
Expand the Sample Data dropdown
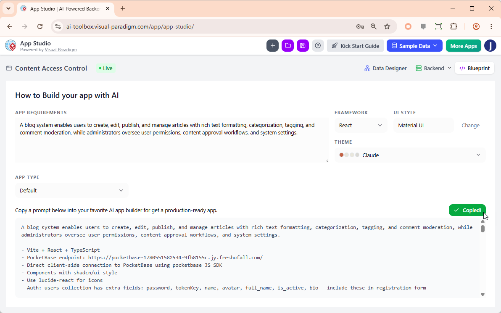[x=414, y=46]
